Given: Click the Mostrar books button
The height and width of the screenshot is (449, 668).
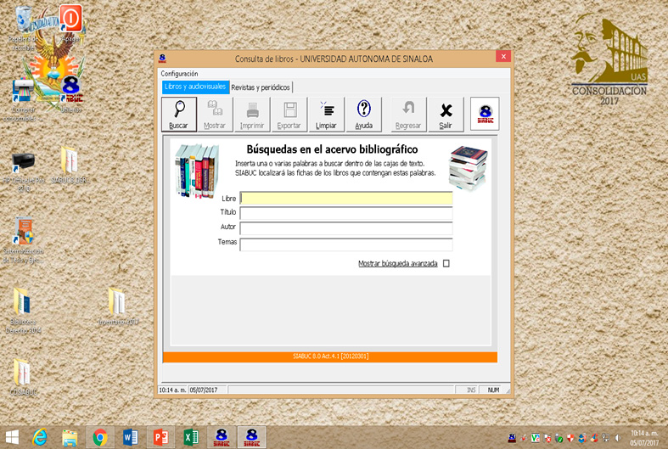Looking at the screenshot, I should 215,115.
